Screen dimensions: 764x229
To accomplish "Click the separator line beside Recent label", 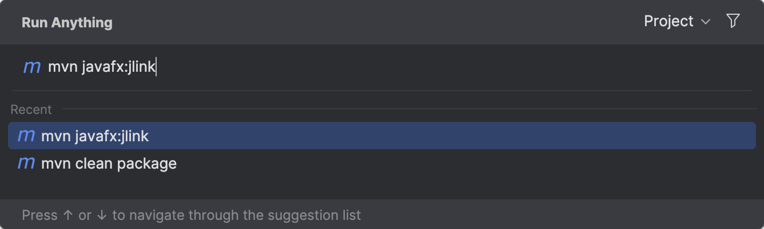I will [409, 109].
